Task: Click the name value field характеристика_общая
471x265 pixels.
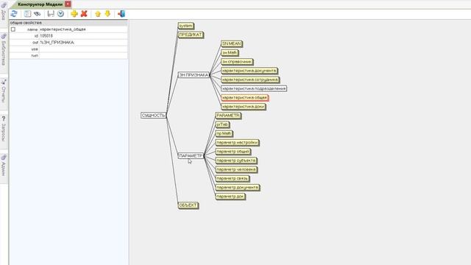Action: pyautogui.click(x=83, y=29)
